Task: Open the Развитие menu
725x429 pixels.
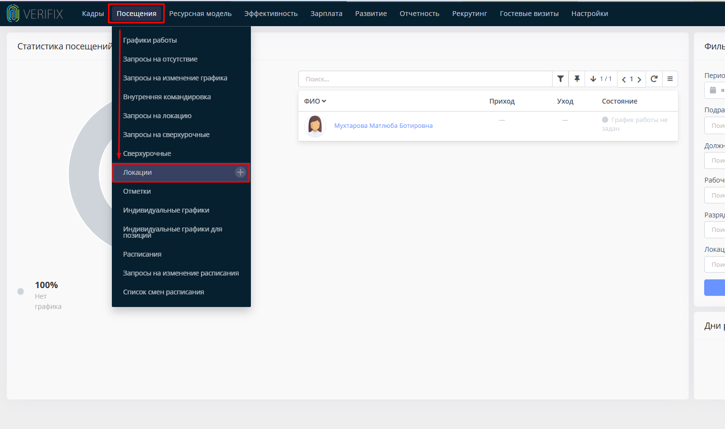Action: coord(371,14)
